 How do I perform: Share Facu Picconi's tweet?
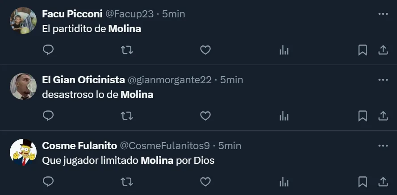pos(383,50)
